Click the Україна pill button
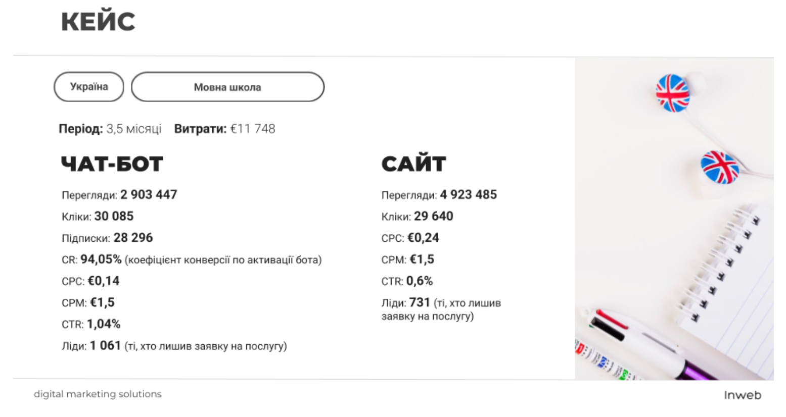This screenshot has width=786, height=417. [x=89, y=87]
